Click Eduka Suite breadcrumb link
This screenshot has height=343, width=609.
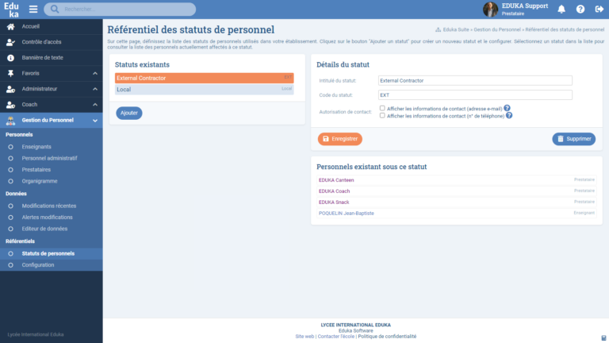point(456,29)
